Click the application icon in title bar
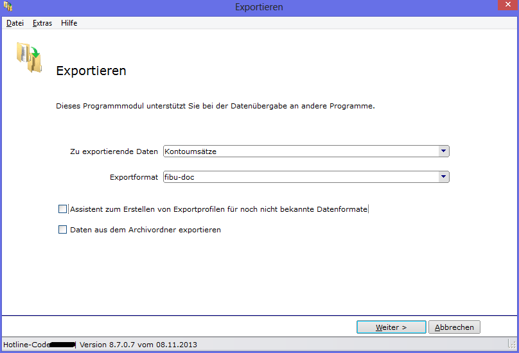This screenshot has height=353, width=519. [8, 6]
